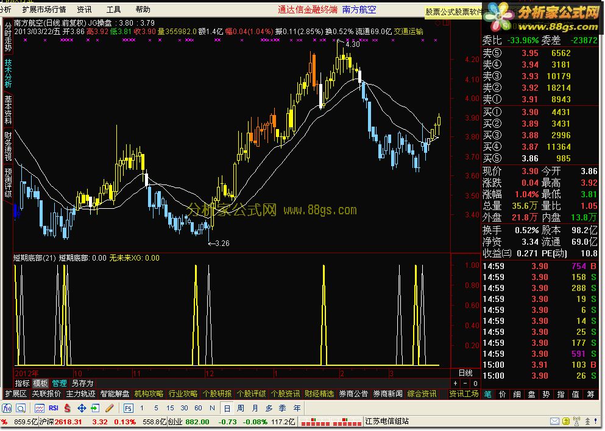
Task: Open the 个股评级 bottom tab
Action: [251, 394]
